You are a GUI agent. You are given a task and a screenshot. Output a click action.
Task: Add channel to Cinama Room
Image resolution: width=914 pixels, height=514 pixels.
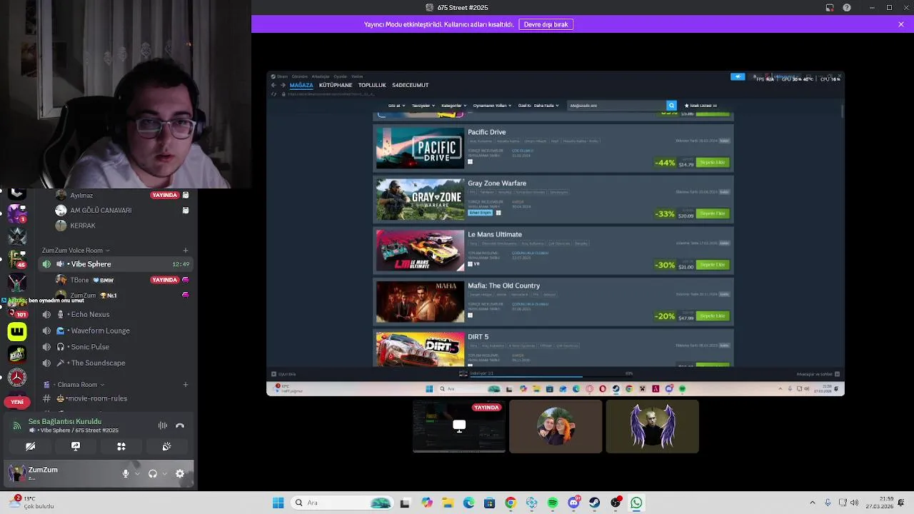[186, 385]
